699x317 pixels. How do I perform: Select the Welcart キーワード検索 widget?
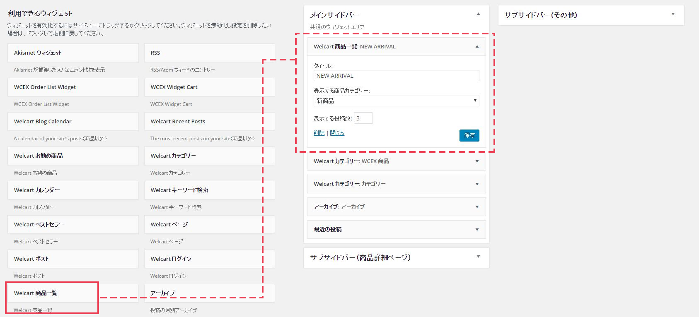click(x=210, y=190)
